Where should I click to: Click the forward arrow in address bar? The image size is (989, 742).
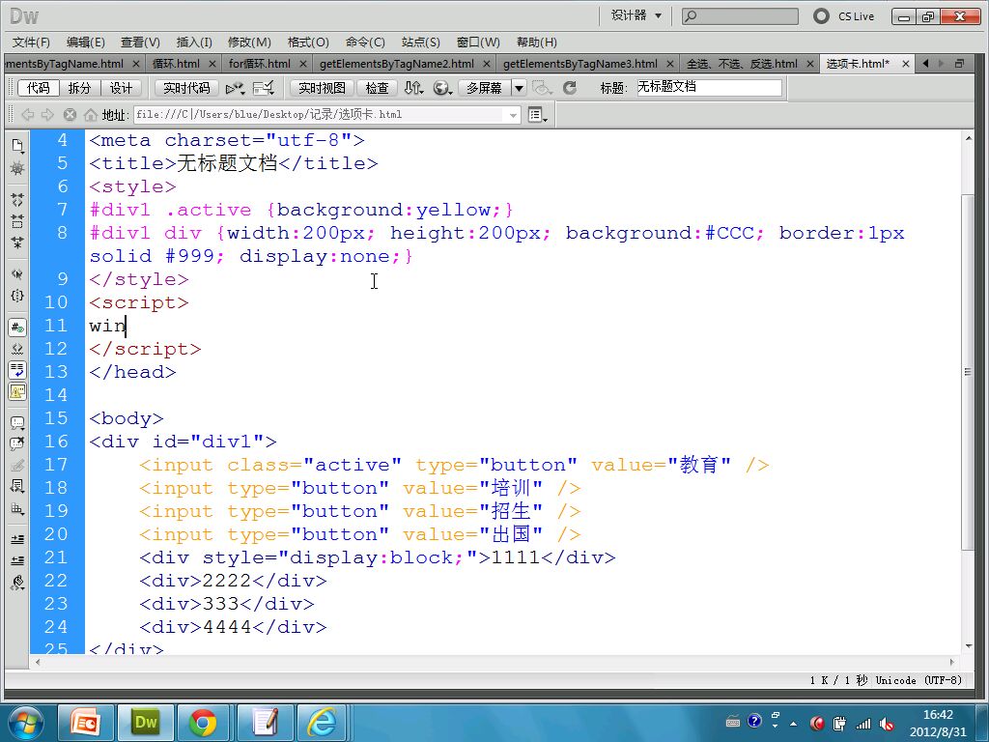pos(48,114)
